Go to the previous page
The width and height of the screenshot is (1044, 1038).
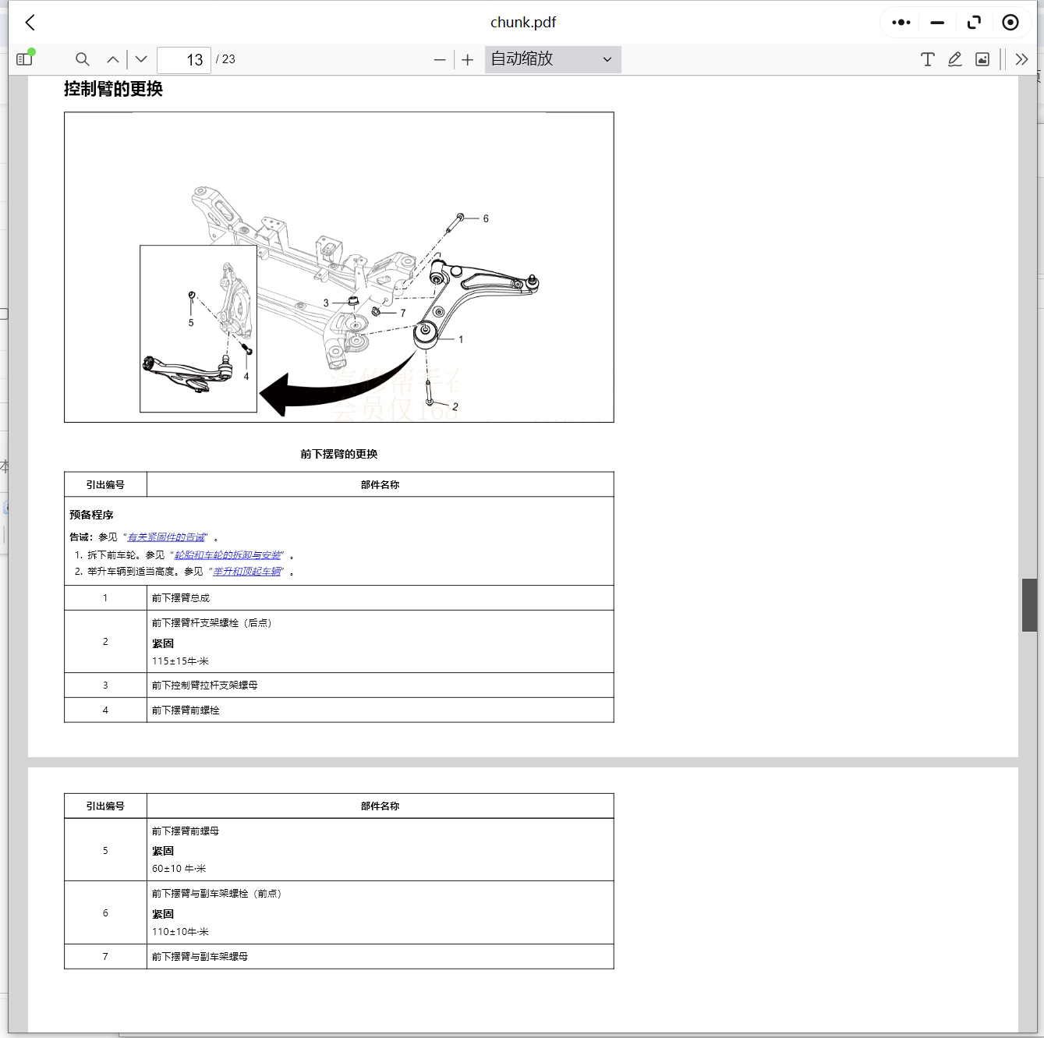[x=112, y=58]
